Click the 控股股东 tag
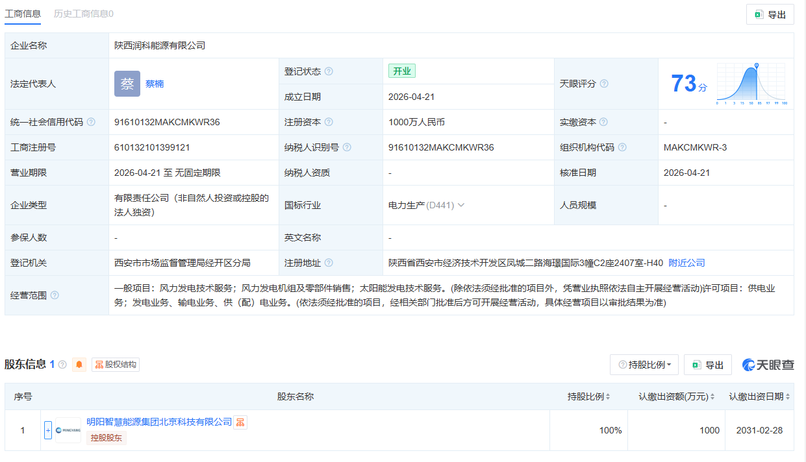The height and width of the screenshot is (462, 806). click(107, 438)
